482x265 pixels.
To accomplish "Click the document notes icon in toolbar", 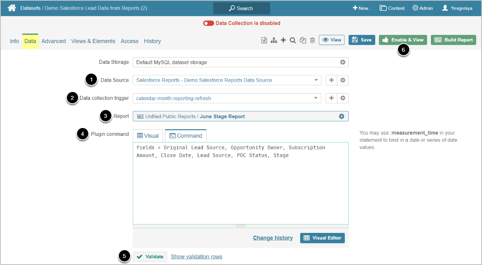I will point(264,40).
